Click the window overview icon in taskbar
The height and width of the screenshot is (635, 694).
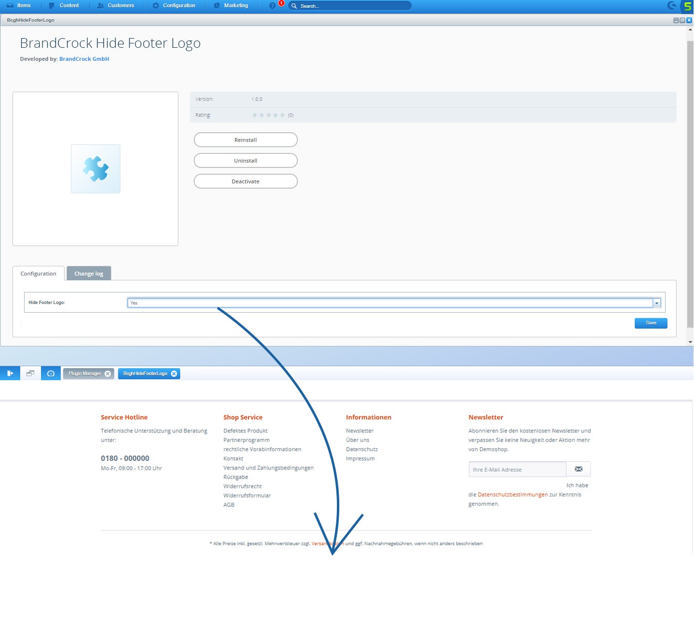pyautogui.click(x=30, y=373)
